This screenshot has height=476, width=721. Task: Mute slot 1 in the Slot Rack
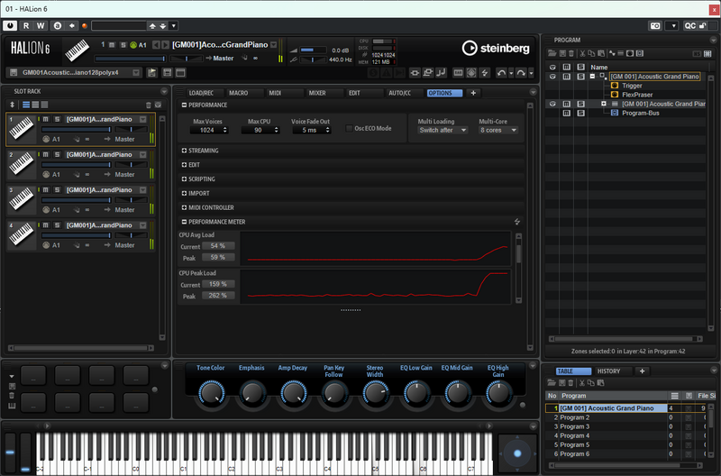(x=46, y=119)
